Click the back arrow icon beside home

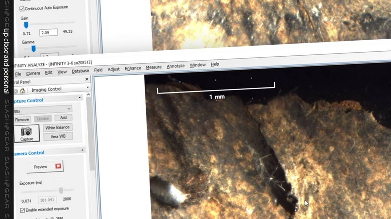16,91
